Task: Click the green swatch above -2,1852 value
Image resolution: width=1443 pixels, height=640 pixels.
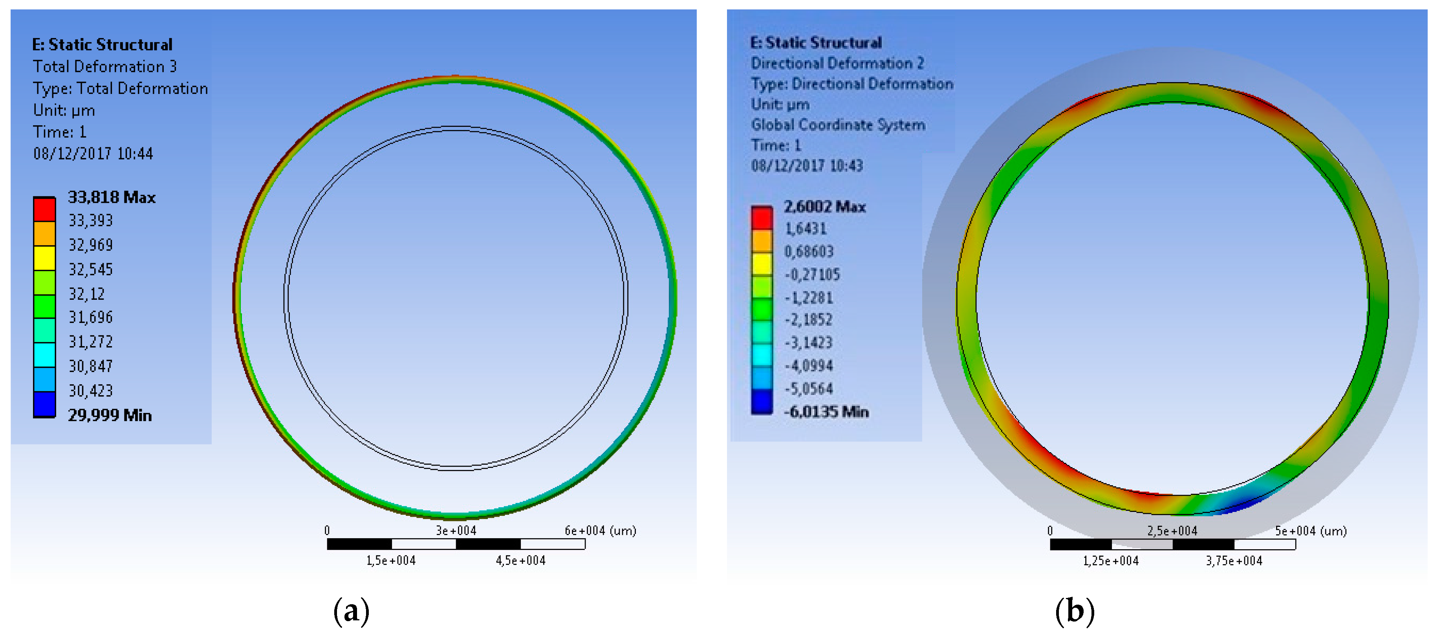Action: click(x=762, y=309)
